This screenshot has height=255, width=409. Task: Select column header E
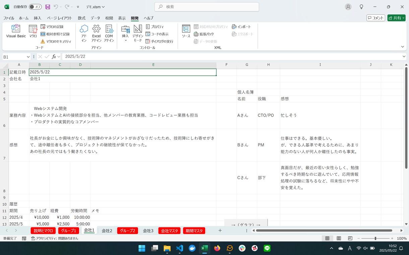153,65
